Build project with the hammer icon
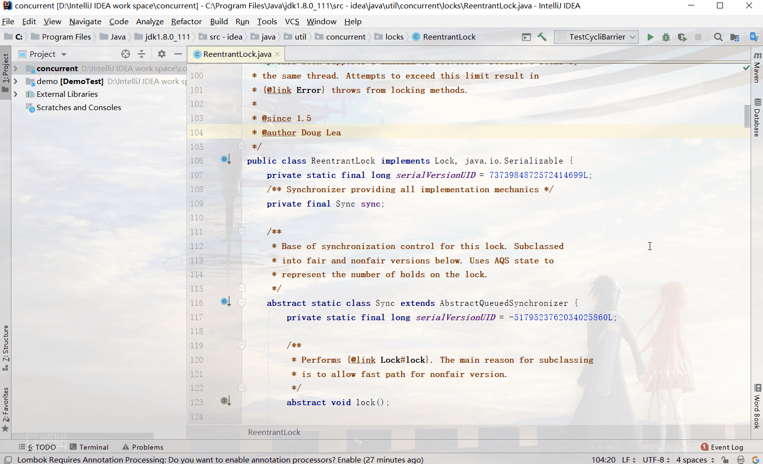Image resolution: width=763 pixels, height=464 pixels. pos(542,37)
